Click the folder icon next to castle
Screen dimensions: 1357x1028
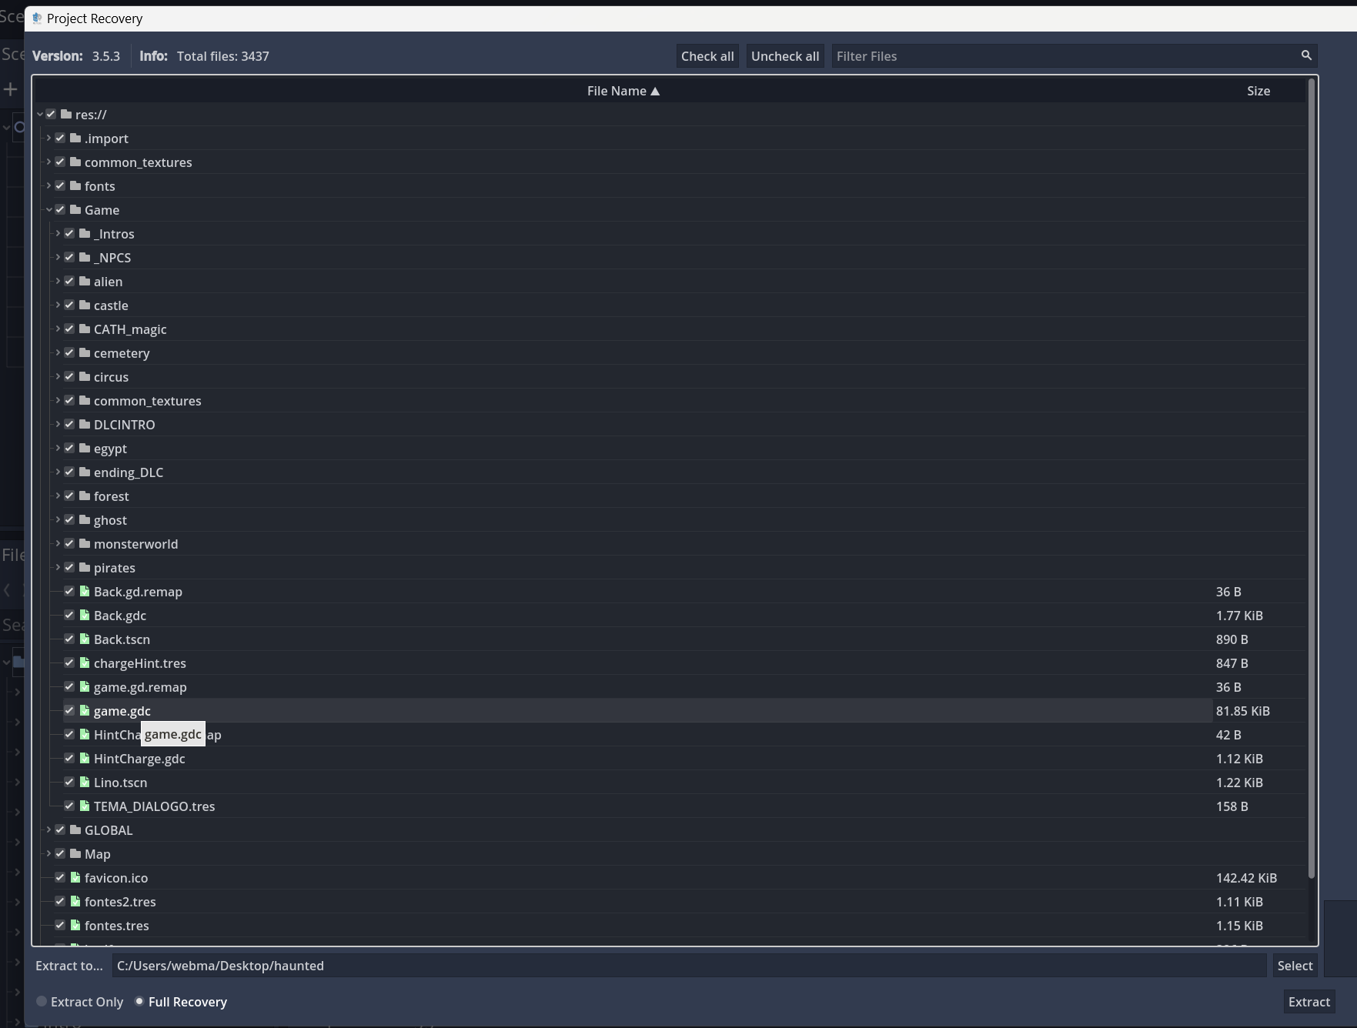tap(85, 305)
